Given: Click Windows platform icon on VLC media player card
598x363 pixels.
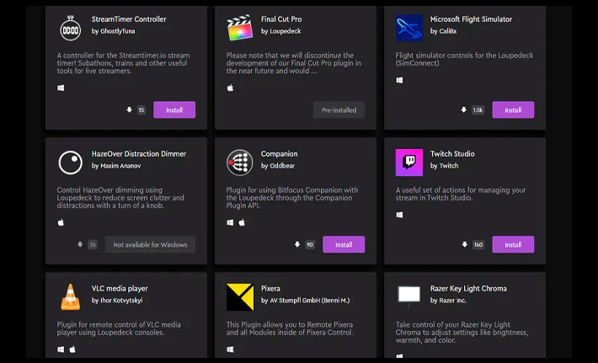Looking at the screenshot, I should tap(61, 350).
